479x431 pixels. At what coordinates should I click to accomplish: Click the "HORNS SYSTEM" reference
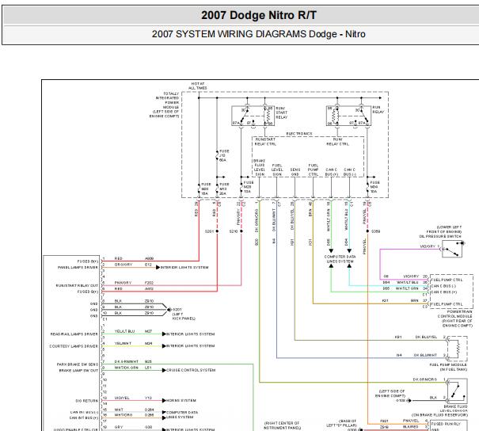[181, 400]
